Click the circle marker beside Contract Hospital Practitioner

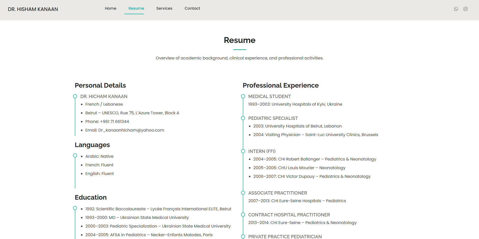[243, 215]
